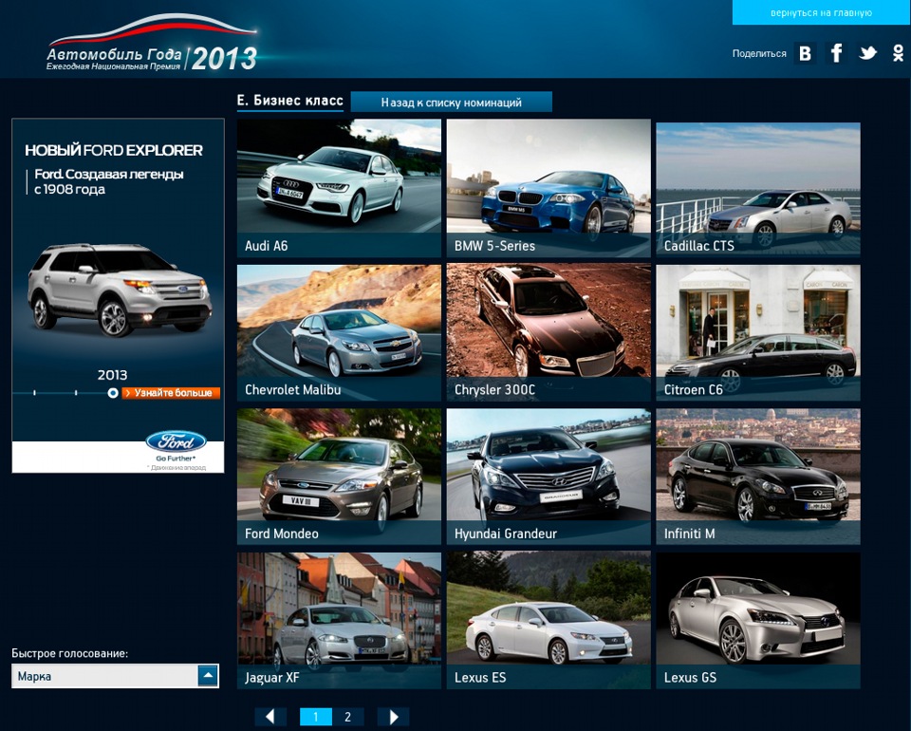This screenshot has width=911, height=731.
Task: Click Узнайте больше in Ford ad
Action: [x=172, y=393]
